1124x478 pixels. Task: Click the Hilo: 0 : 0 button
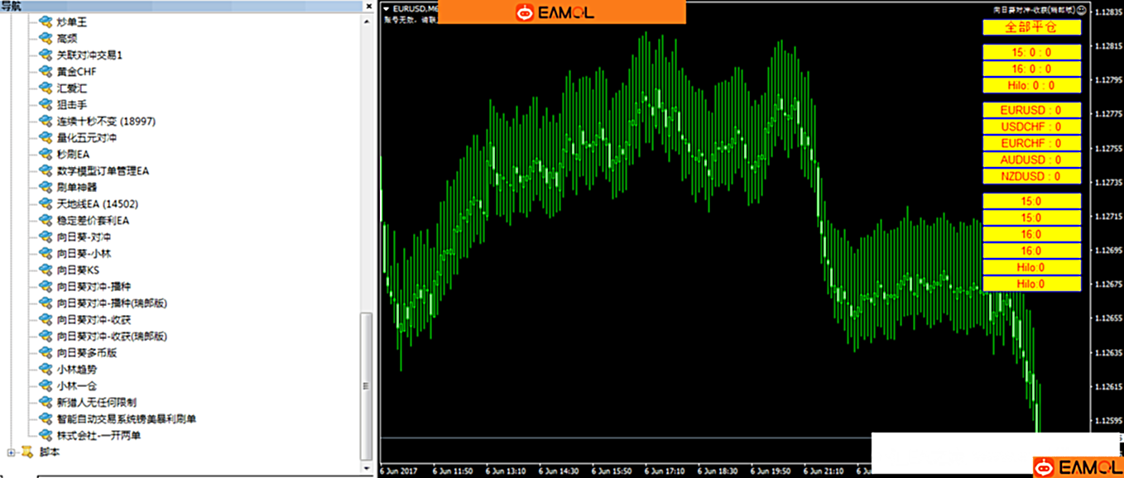(1031, 85)
